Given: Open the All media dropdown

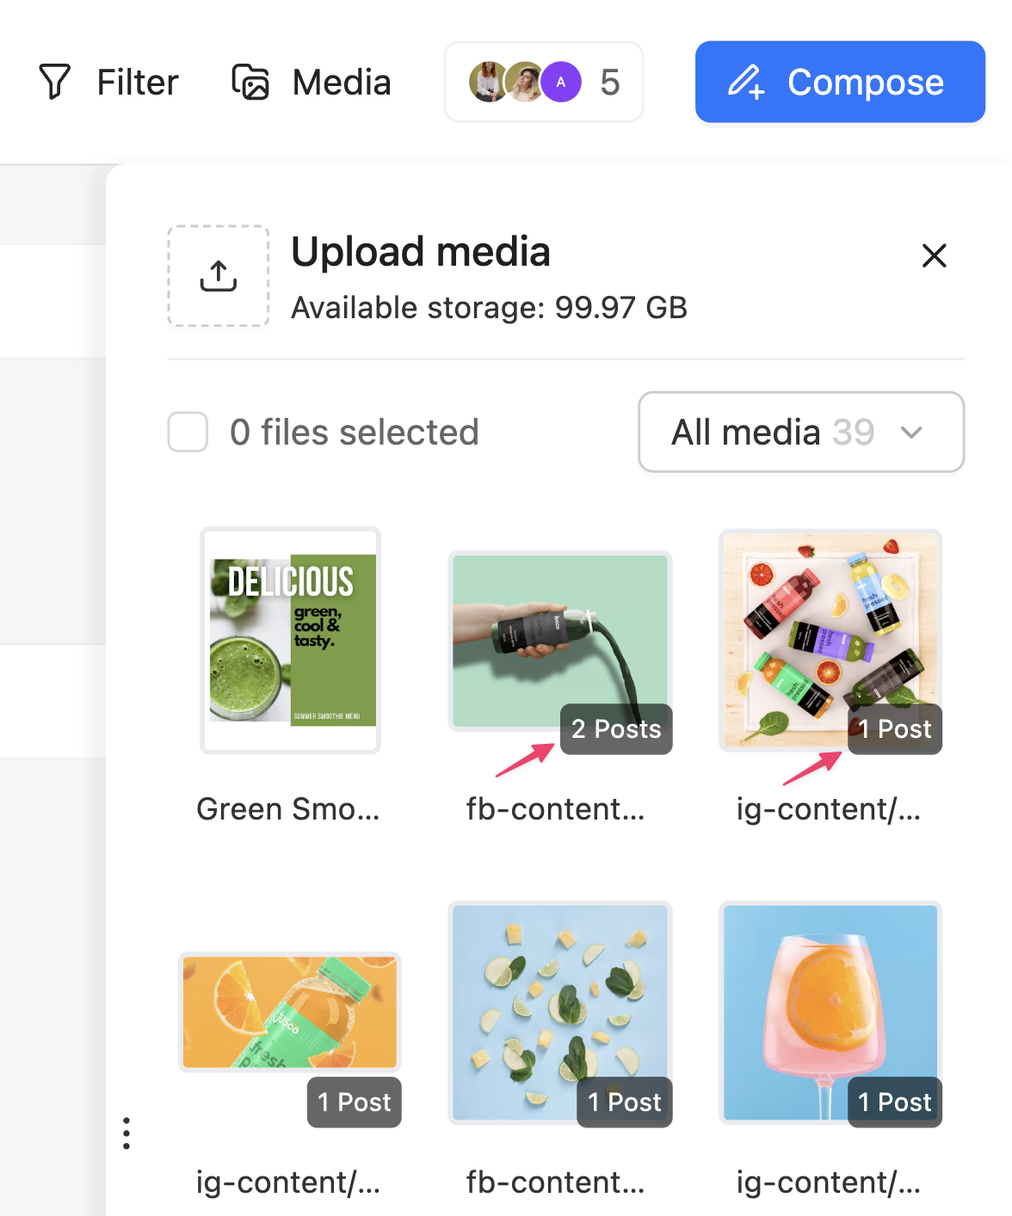Looking at the screenshot, I should pyautogui.click(x=800, y=432).
